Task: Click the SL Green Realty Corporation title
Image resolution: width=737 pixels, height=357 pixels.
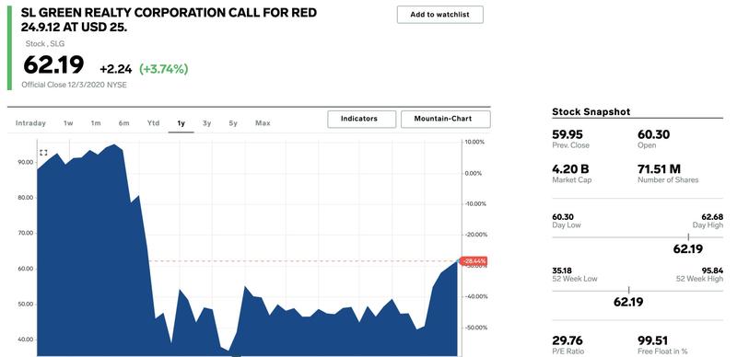Action: tap(169, 19)
